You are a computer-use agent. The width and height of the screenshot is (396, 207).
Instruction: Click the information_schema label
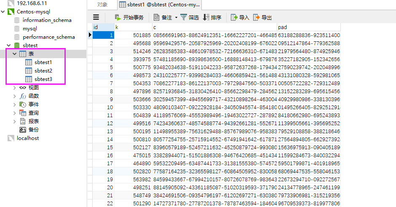[x=47, y=20]
